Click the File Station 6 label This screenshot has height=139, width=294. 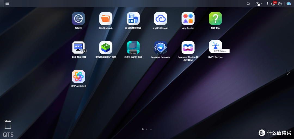coord(106,28)
